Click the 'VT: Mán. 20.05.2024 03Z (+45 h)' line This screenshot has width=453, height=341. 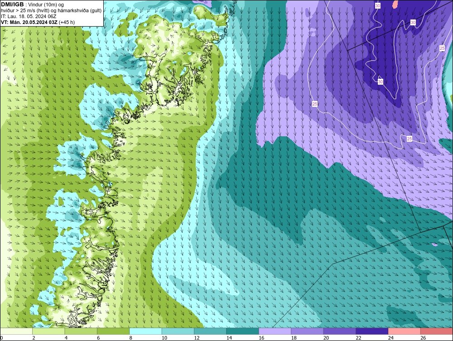[x=38, y=22]
